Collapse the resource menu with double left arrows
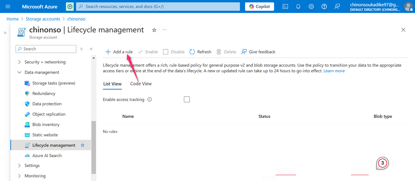The image size is (415, 181). point(91,49)
